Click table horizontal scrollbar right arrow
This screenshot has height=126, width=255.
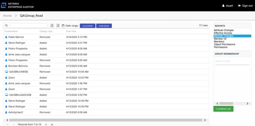tap(205, 120)
